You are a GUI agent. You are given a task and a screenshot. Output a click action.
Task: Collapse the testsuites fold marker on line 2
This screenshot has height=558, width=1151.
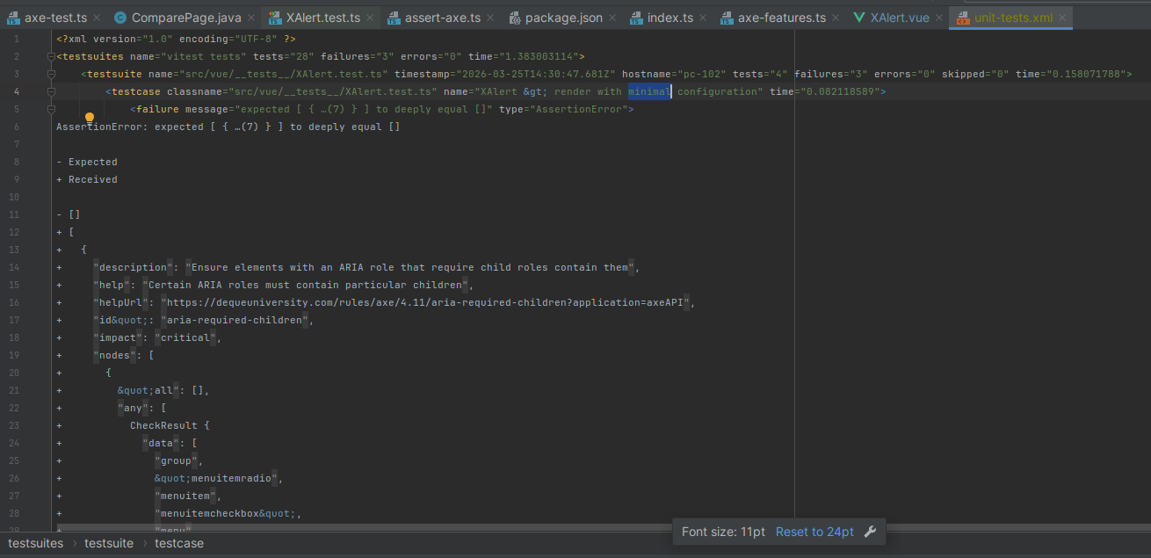(x=51, y=57)
